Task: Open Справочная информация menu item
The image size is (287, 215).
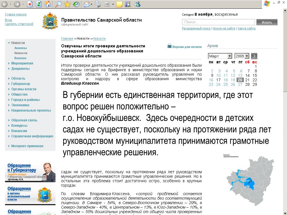Action: [32, 136]
